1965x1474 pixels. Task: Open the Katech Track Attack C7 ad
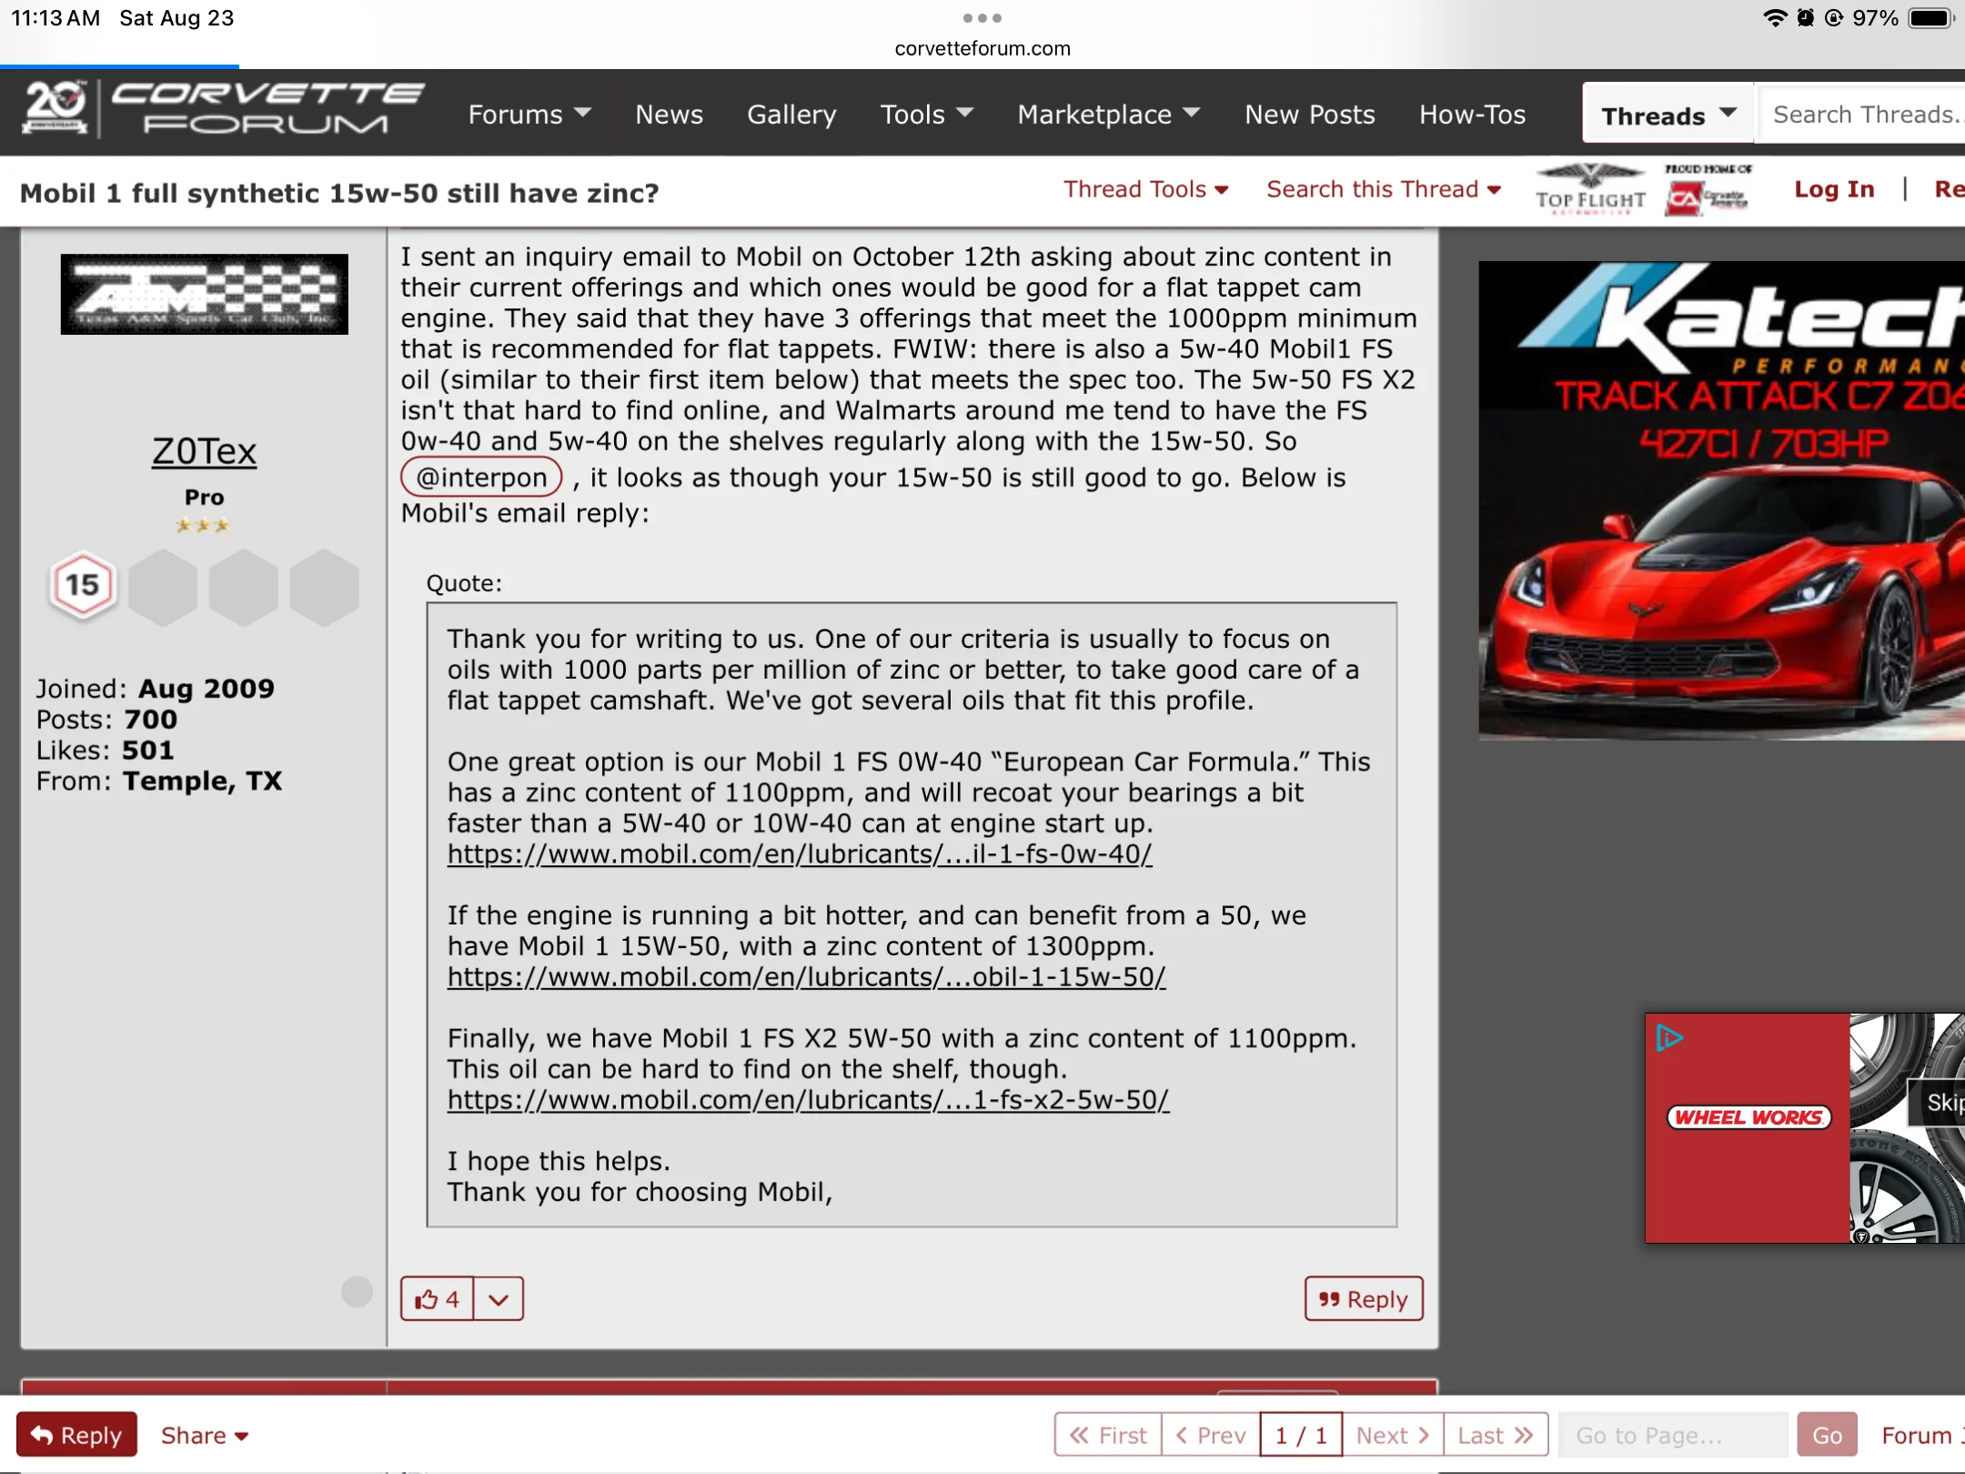pyautogui.click(x=1721, y=500)
